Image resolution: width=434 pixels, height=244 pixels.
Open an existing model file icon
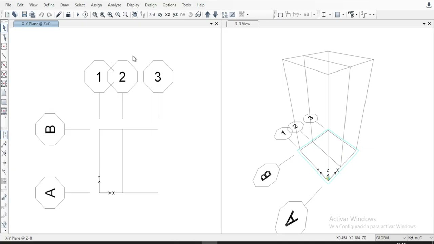click(15, 14)
